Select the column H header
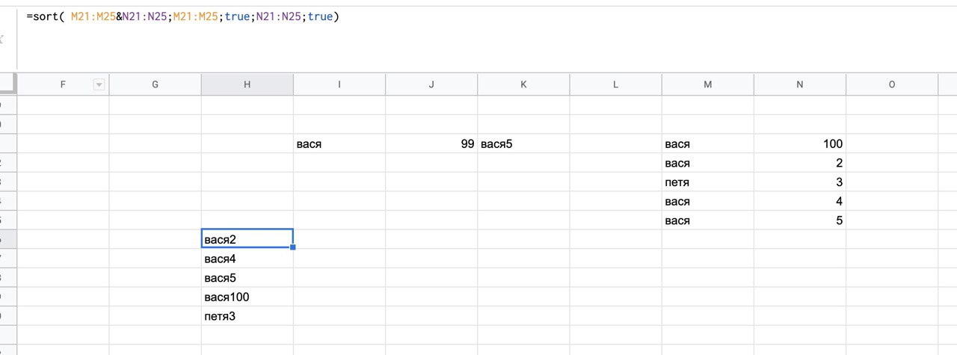The height and width of the screenshot is (355, 957). [247, 85]
